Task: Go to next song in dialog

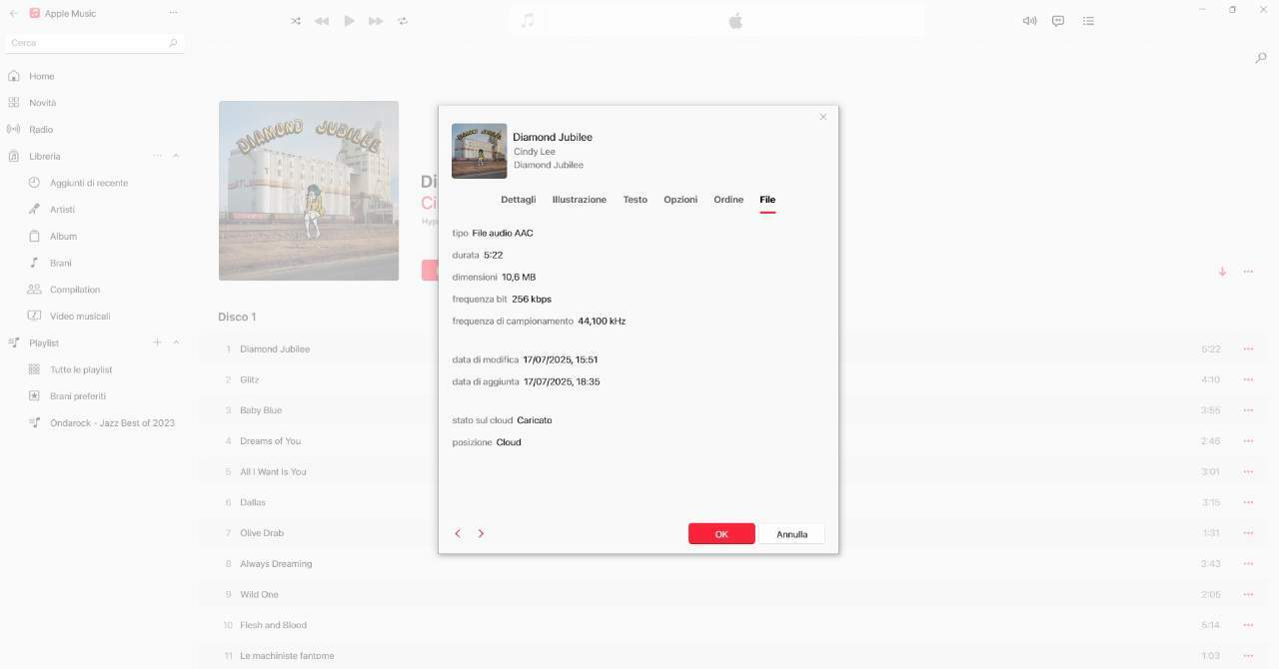Action: coord(481,534)
